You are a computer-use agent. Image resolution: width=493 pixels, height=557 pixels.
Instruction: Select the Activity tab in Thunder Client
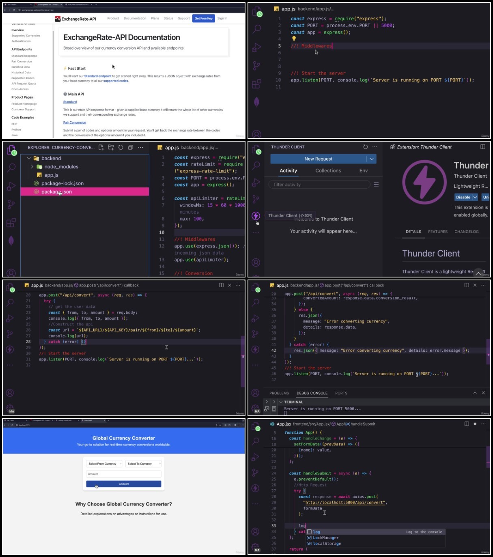[x=288, y=171]
